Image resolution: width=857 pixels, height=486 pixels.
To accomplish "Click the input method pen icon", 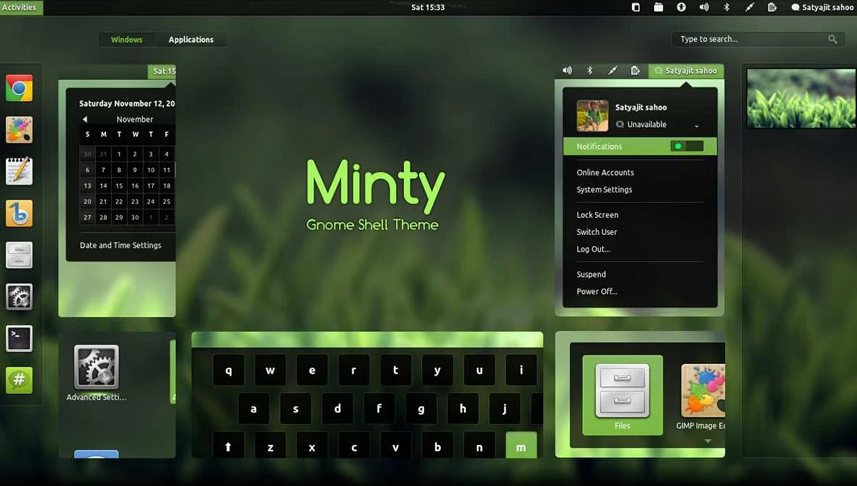I will 749,7.
